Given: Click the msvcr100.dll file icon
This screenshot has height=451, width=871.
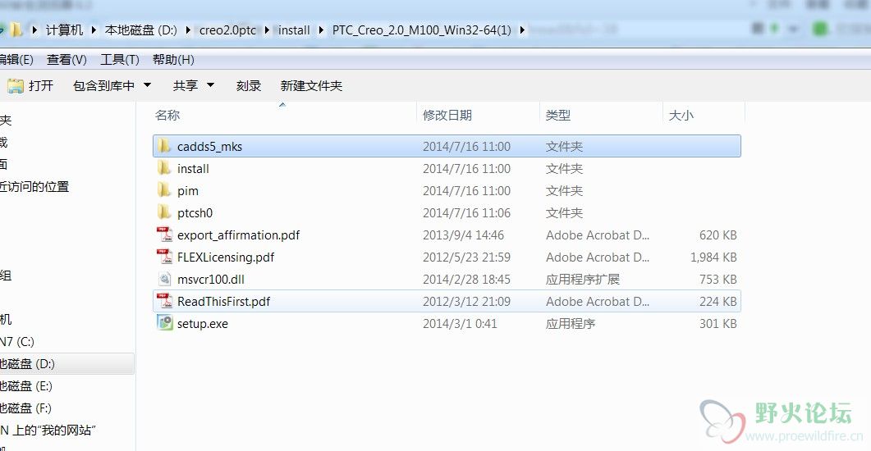Looking at the screenshot, I should coord(164,279).
